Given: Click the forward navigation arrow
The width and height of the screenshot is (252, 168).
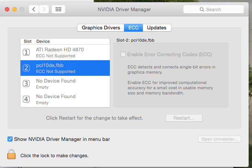Looking at the screenshot, I should click(44, 9).
